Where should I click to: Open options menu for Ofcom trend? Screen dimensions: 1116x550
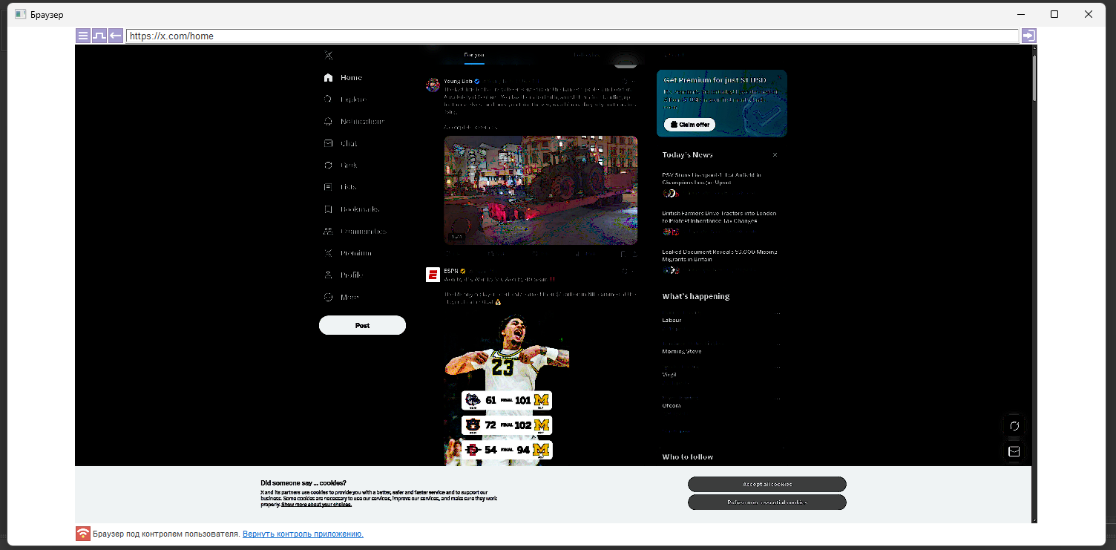pyautogui.click(x=778, y=399)
